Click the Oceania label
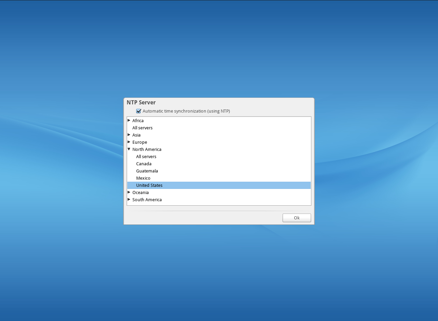The width and height of the screenshot is (438, 321). click(x=141, y=192)
